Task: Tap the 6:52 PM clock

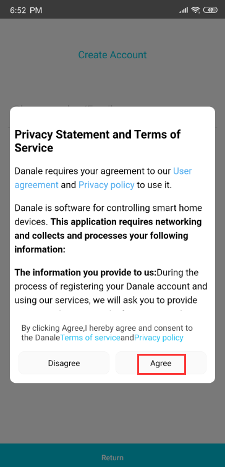Action: (x=26, y=11)
